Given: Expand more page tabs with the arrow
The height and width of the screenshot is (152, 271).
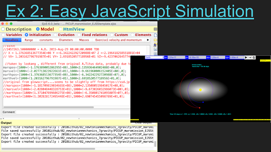Looking at the screenshot, I should coord(148,40).
